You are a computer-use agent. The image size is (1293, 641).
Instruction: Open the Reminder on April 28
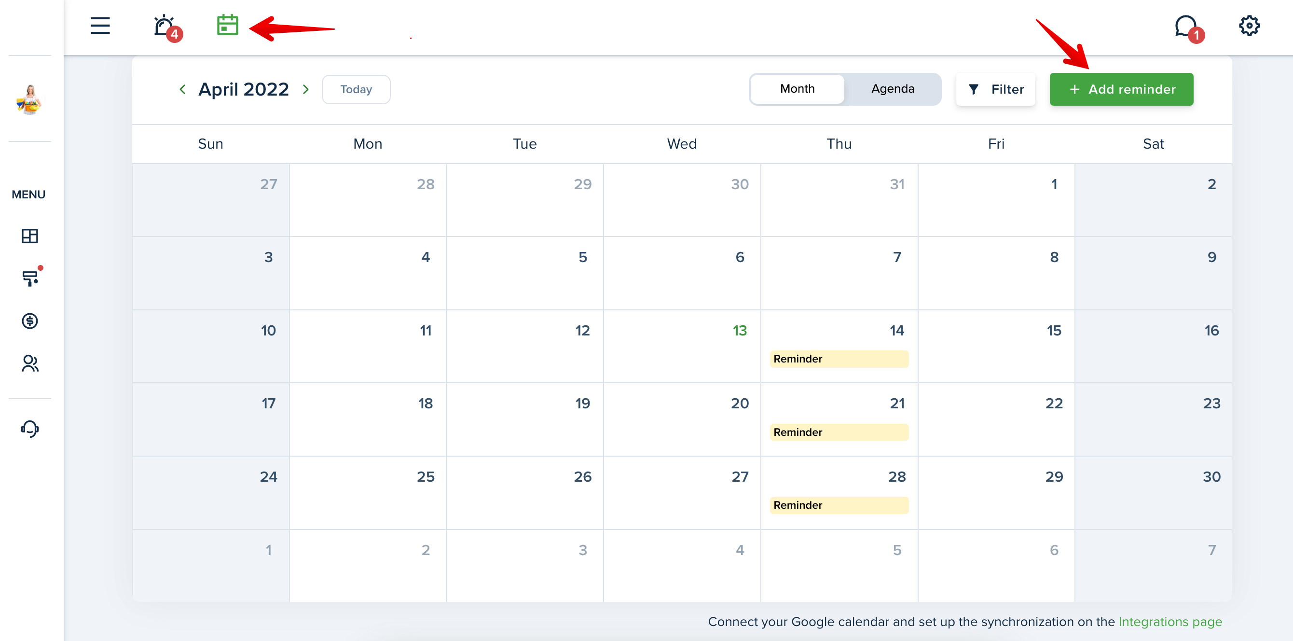point(839,505)
